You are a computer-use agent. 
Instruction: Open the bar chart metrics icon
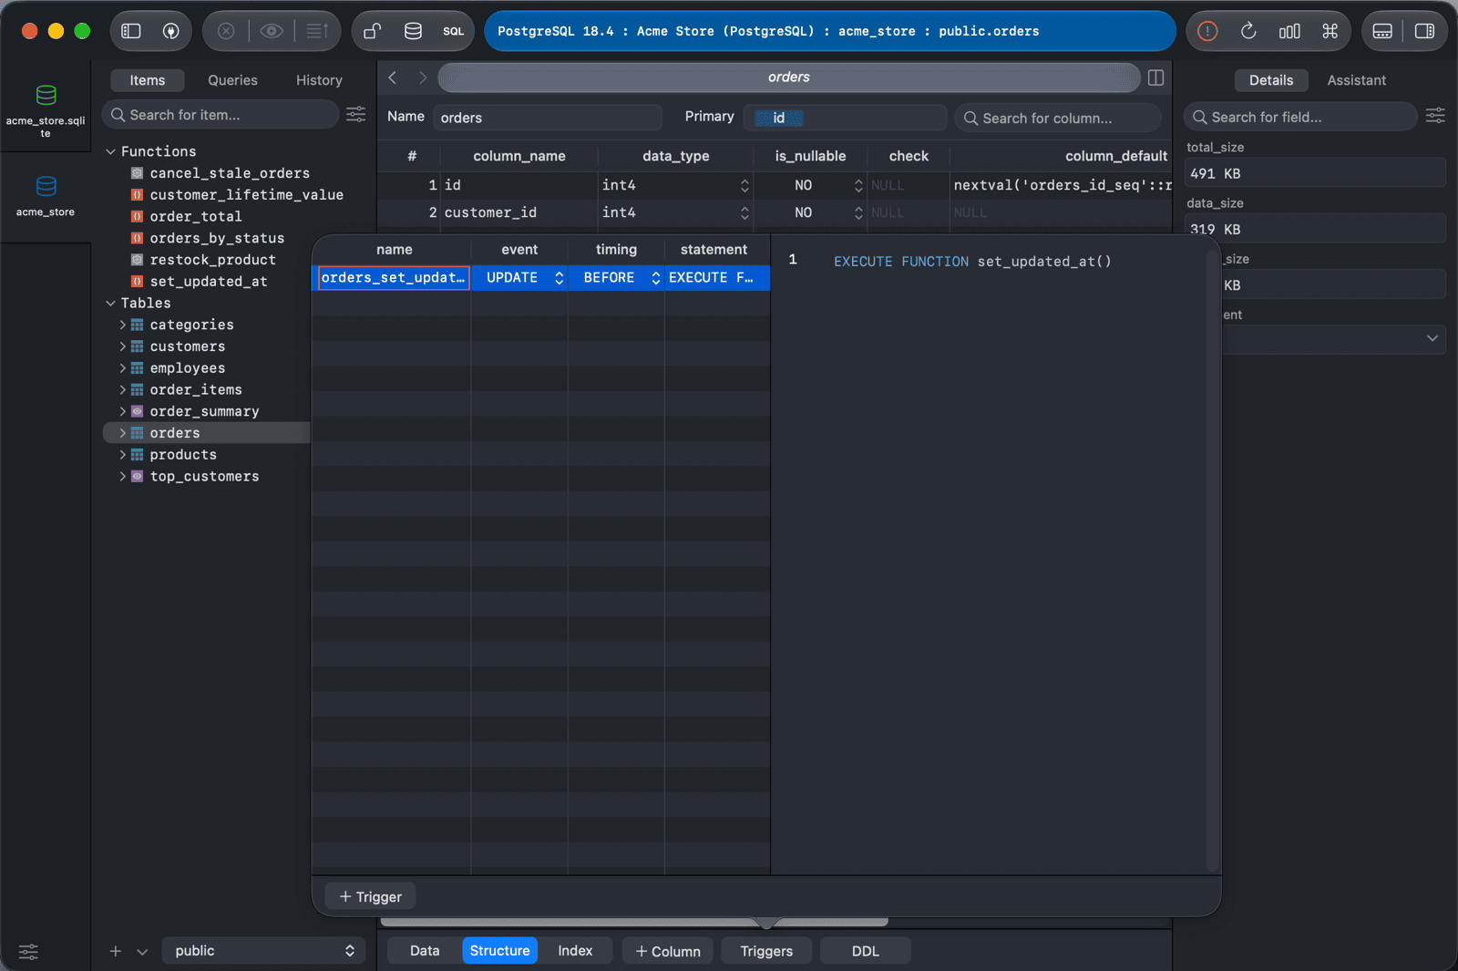(1289, 31)
